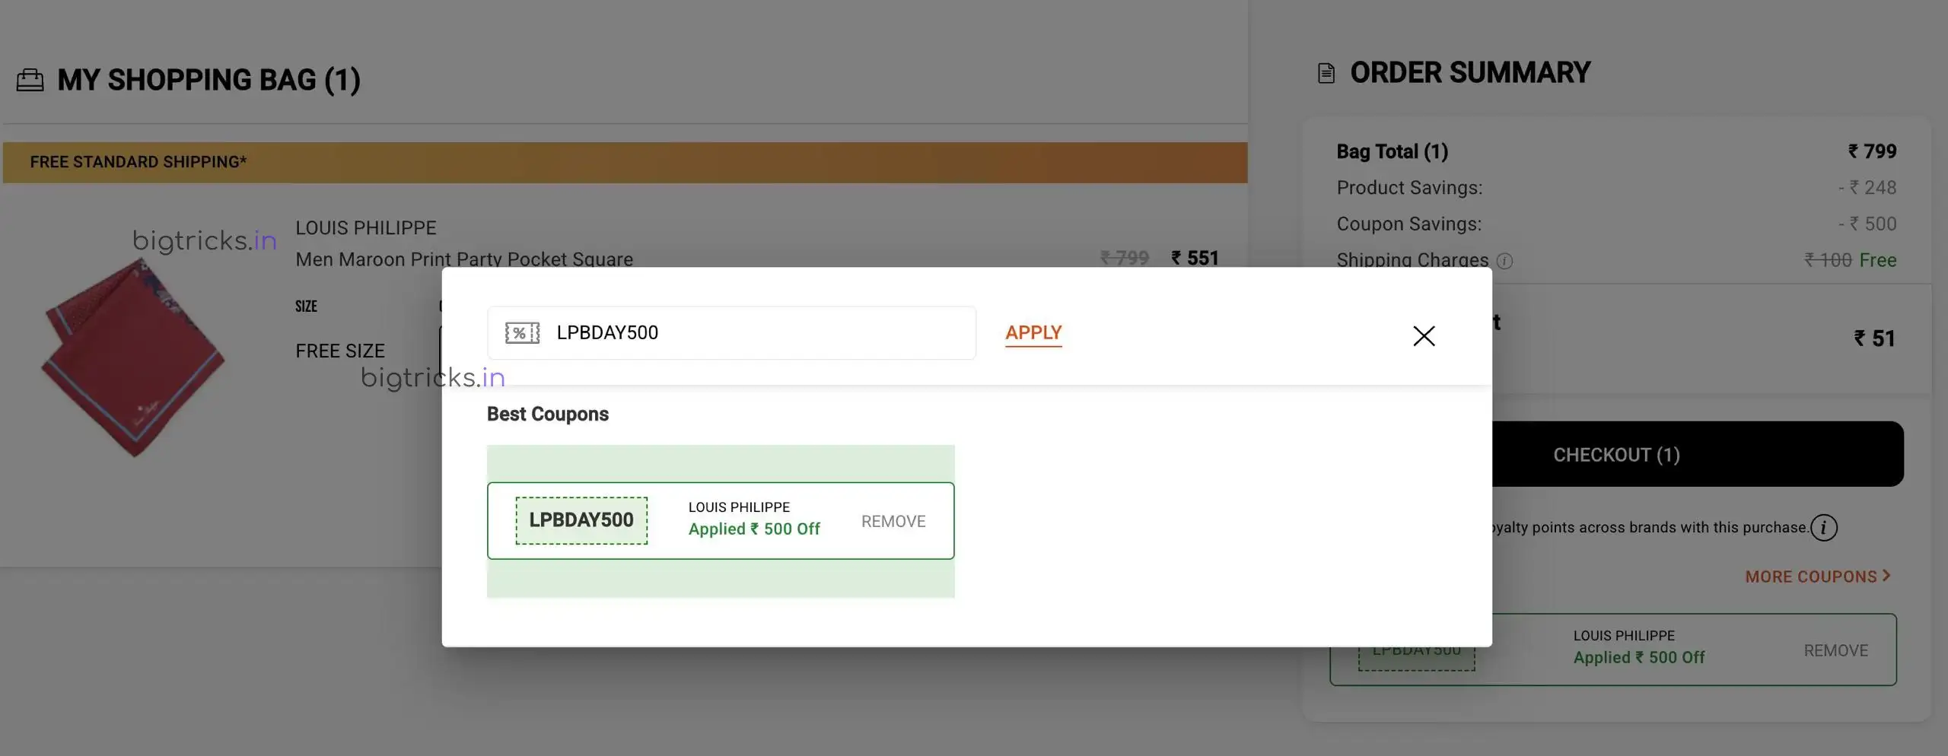Remove the coupon in the Order Summary
Image resolution: width=1948 pixels, height=756 pixels.
point(1835,650)
